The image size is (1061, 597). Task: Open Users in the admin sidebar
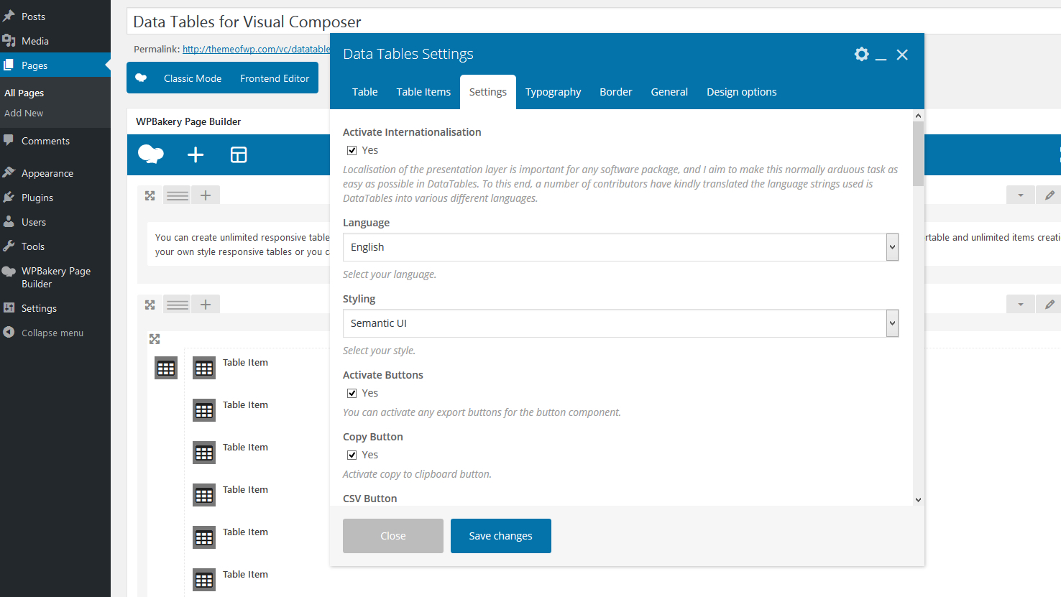coord(55,222)
